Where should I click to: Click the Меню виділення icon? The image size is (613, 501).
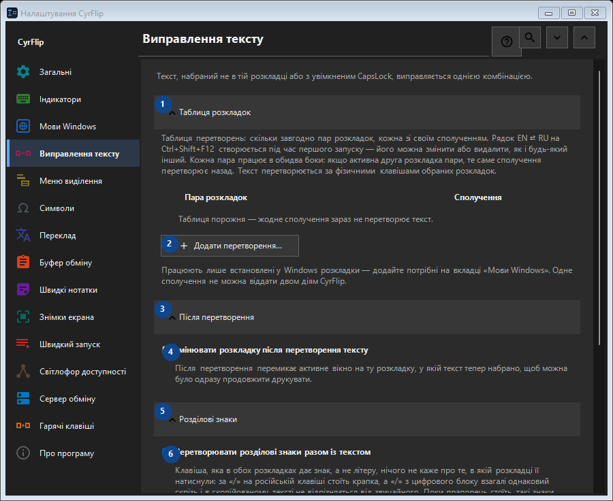[x=23, y=180]
